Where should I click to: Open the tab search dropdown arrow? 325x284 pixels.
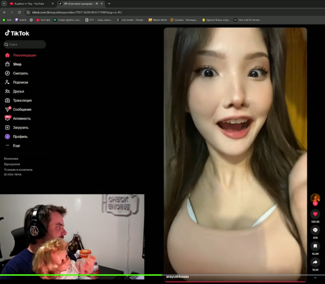[x=4, y=3]
